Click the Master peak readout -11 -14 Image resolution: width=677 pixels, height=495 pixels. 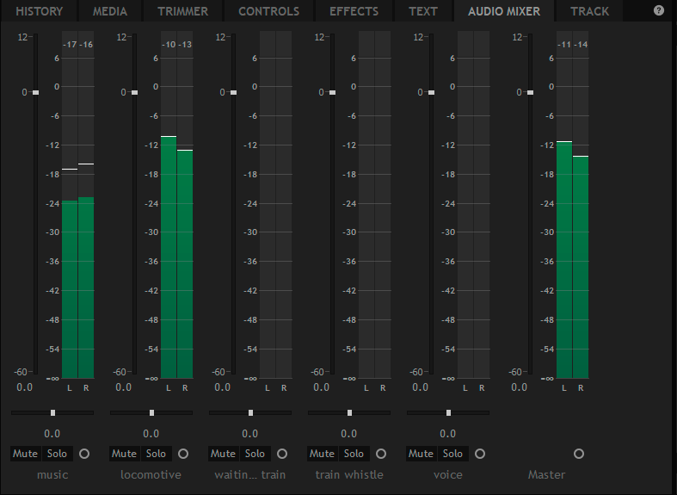(572, 45)
